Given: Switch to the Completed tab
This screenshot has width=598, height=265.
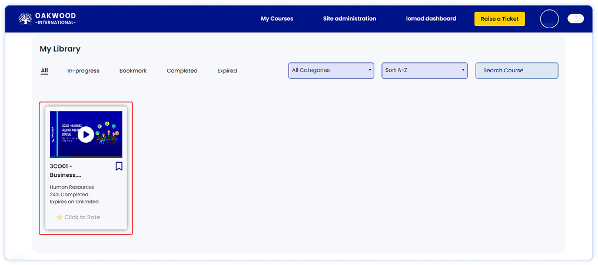Looking at the screenshot, I should [182, 71].
